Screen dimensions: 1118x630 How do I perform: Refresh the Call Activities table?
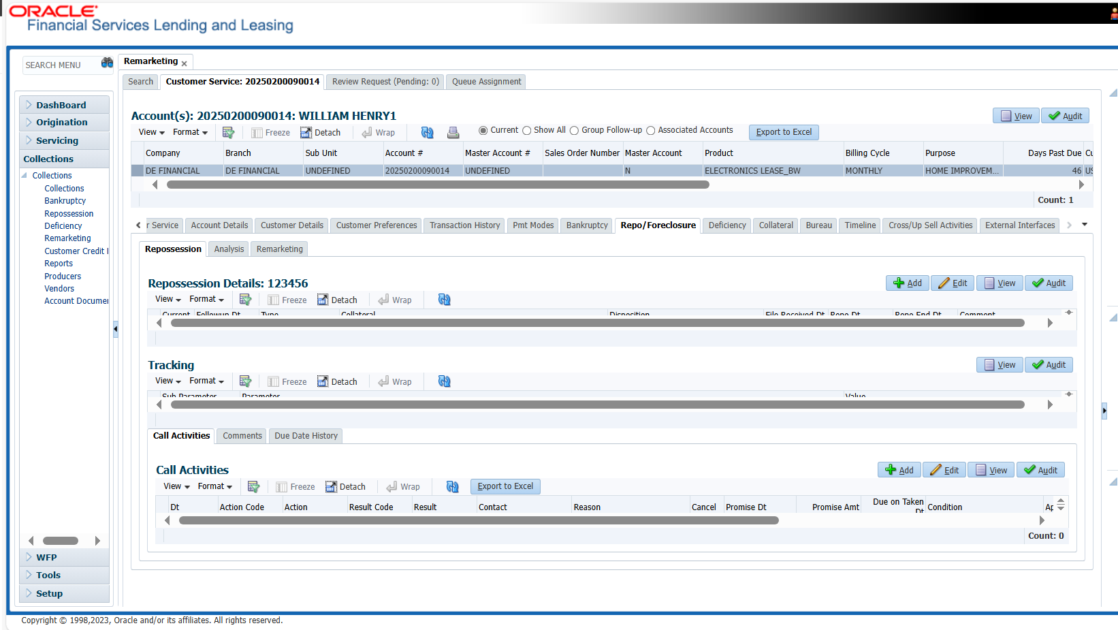coord(452,486)
